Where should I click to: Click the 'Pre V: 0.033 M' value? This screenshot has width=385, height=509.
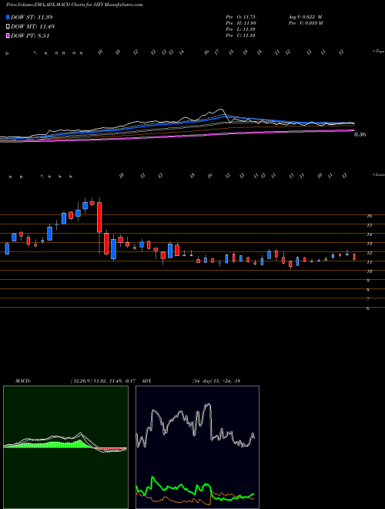point(305,23)
